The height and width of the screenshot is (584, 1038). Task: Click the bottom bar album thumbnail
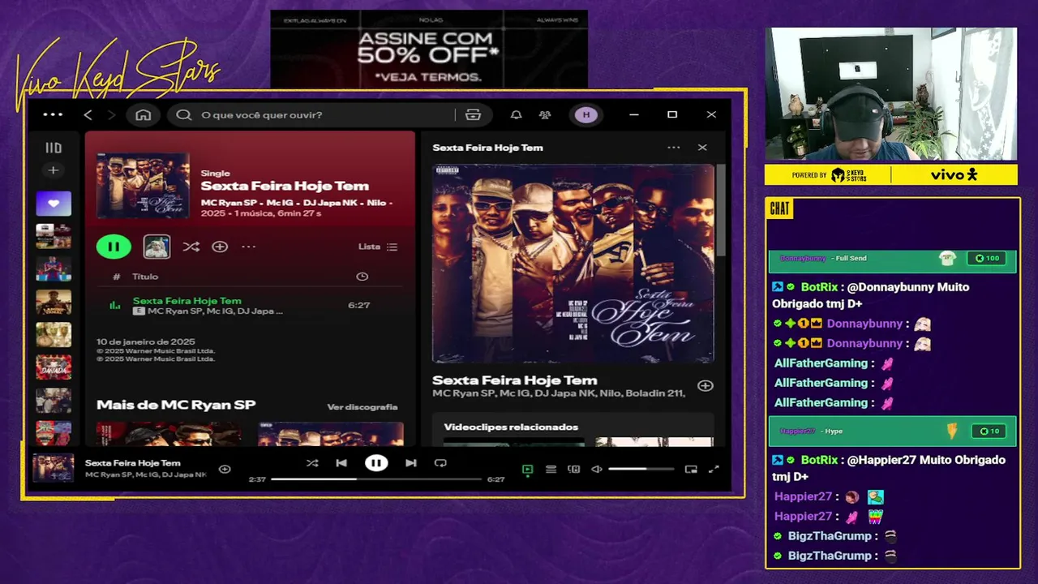(54, 468)
